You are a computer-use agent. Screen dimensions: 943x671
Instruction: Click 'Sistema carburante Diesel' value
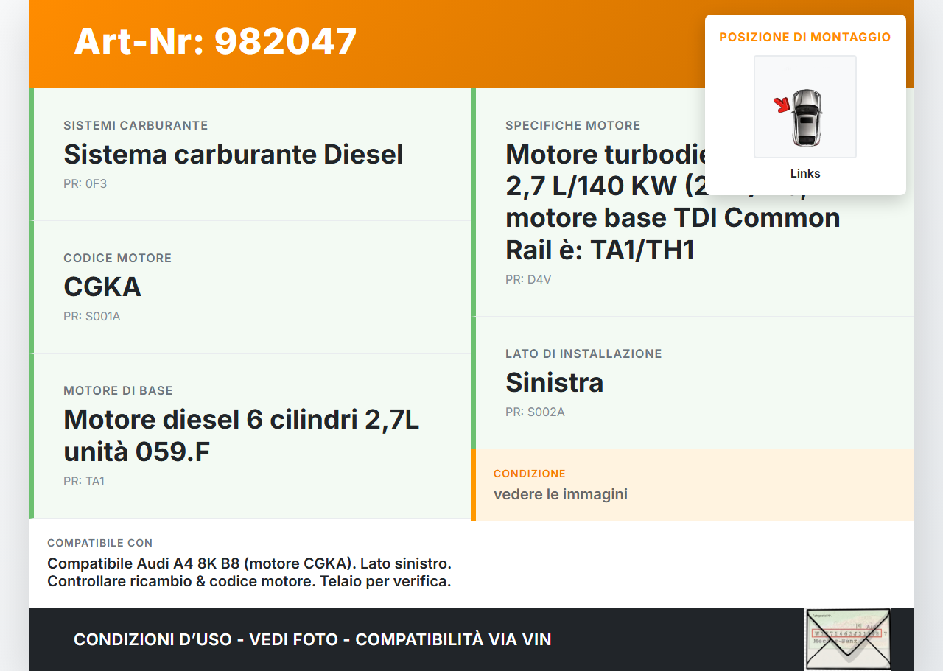[234, 154]
